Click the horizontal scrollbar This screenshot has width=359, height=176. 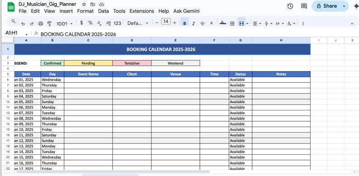tap(113, 171)
